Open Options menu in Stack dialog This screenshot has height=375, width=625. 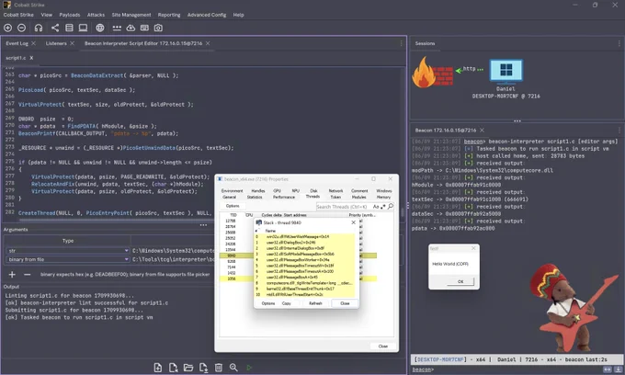267,303
